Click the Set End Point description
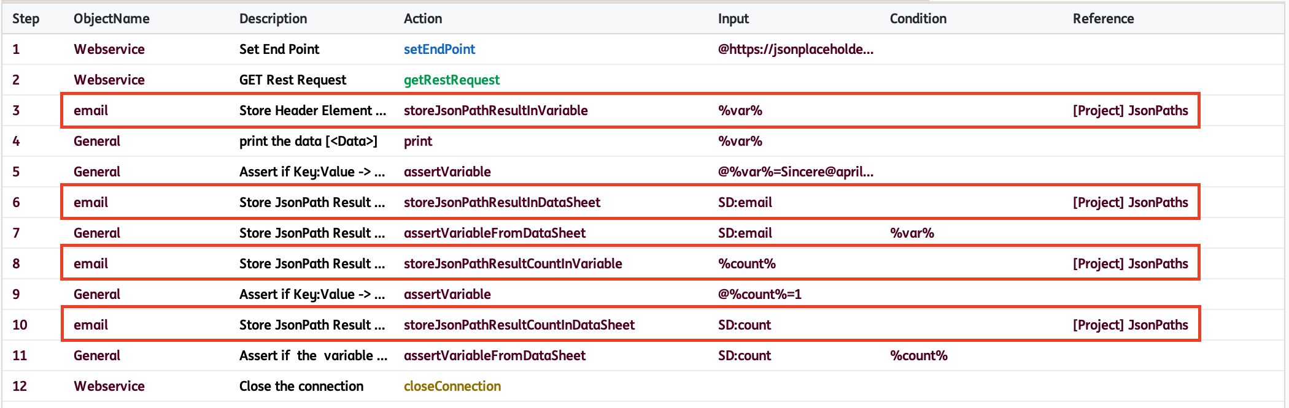 (279, 49)
